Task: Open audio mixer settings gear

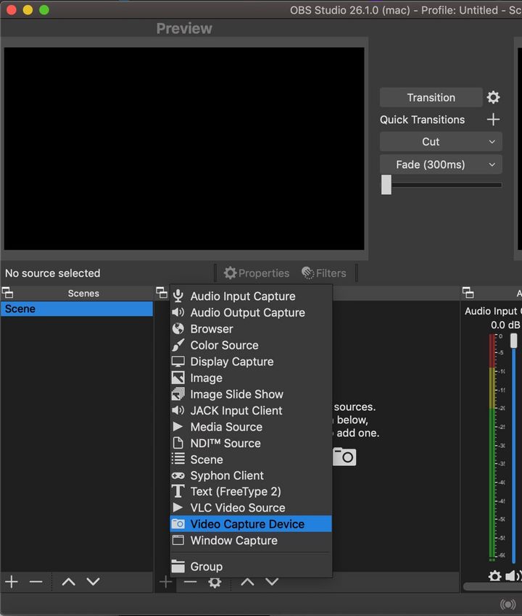Action: tap(494, 576)
